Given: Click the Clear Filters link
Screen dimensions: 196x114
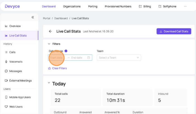Looking at the screenshot, I should tap(57, 68).
